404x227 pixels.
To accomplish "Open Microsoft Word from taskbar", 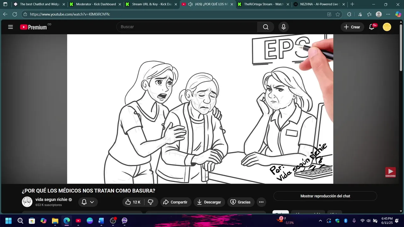I will [101, 221].
